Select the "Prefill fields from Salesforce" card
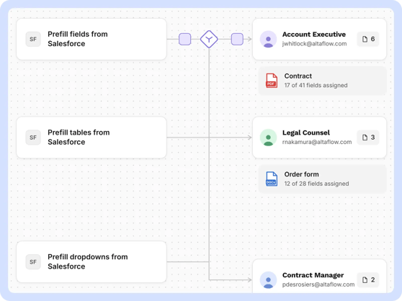The image size is (402, 301). coord(91,39)
